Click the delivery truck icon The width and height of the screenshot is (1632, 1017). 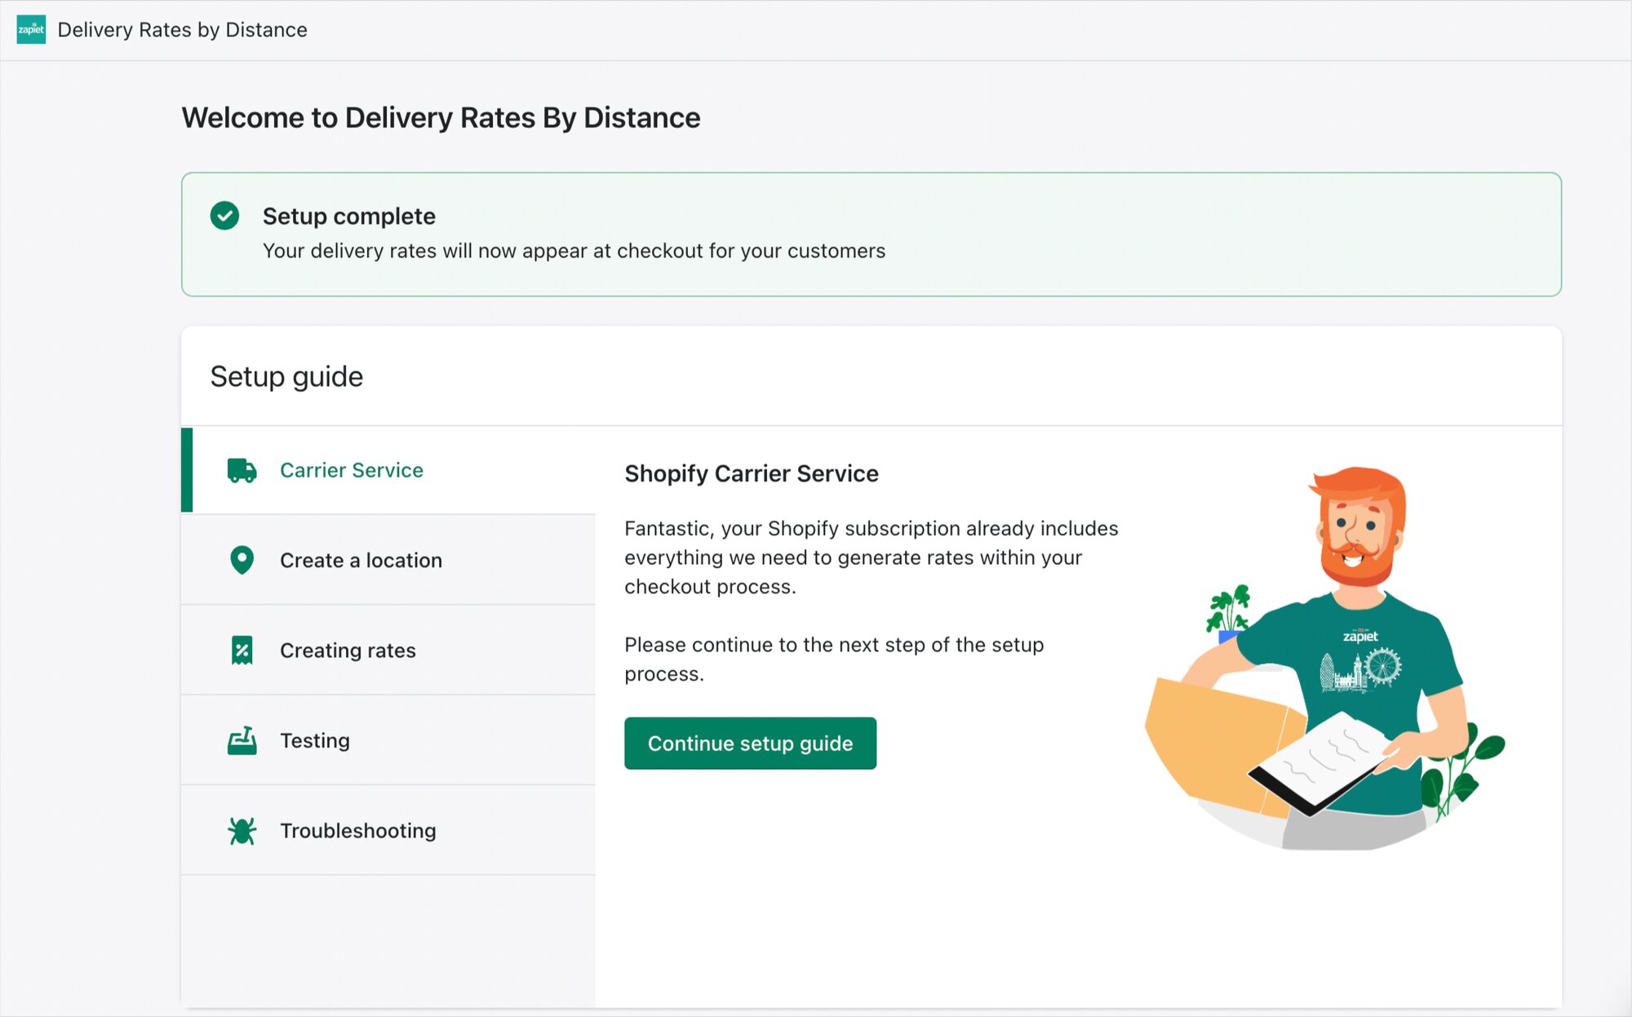[x=242, y=470]
